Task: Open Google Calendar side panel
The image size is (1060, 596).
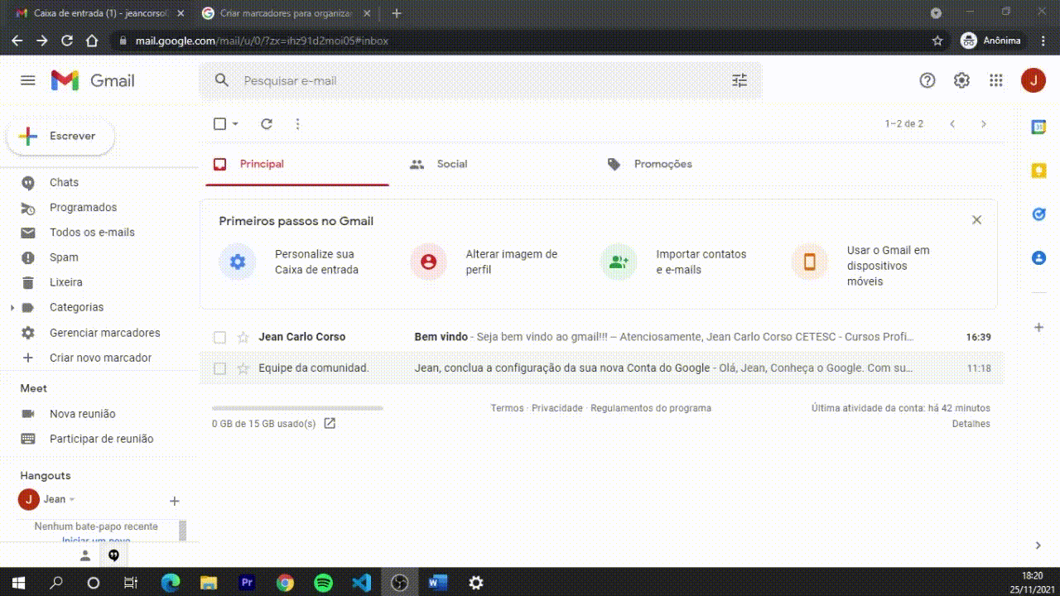Action: point(1038,127)
